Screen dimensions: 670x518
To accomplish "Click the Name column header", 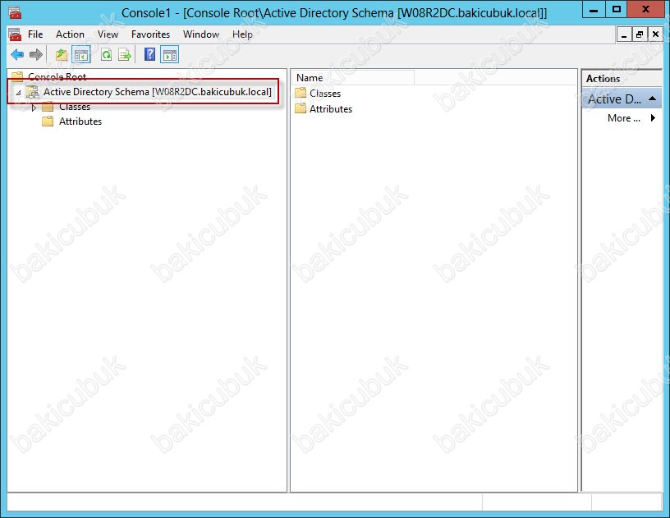I will [x=353, y=78].
